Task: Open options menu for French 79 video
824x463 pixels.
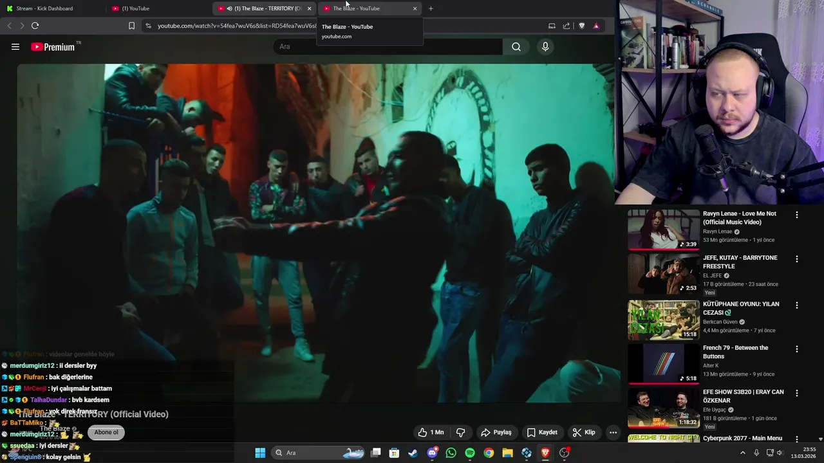Action: point(797,349)
